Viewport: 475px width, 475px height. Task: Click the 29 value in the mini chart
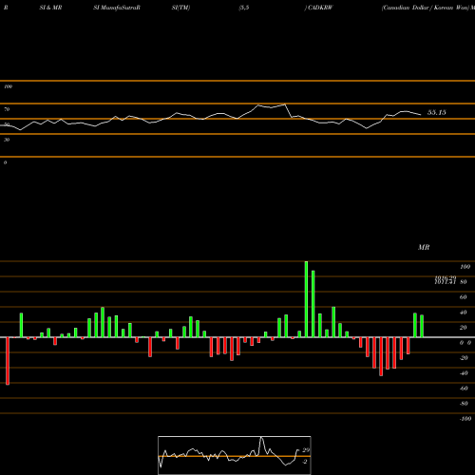(x=306, y=450)
